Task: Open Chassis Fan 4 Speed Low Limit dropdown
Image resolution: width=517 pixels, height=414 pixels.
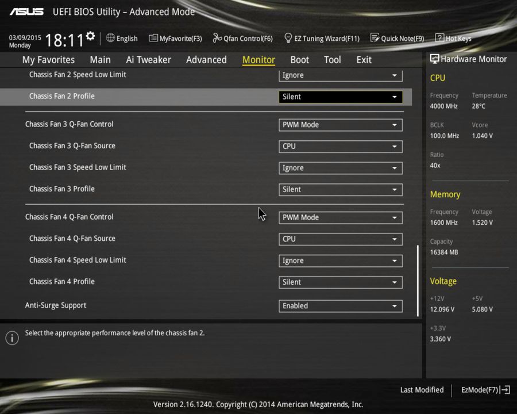Action: point(340,260)
